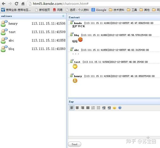Click address 113.111.15.11:41509 in onlines
This screenshot has width=160, height=148.
click(x=49, y=32)
